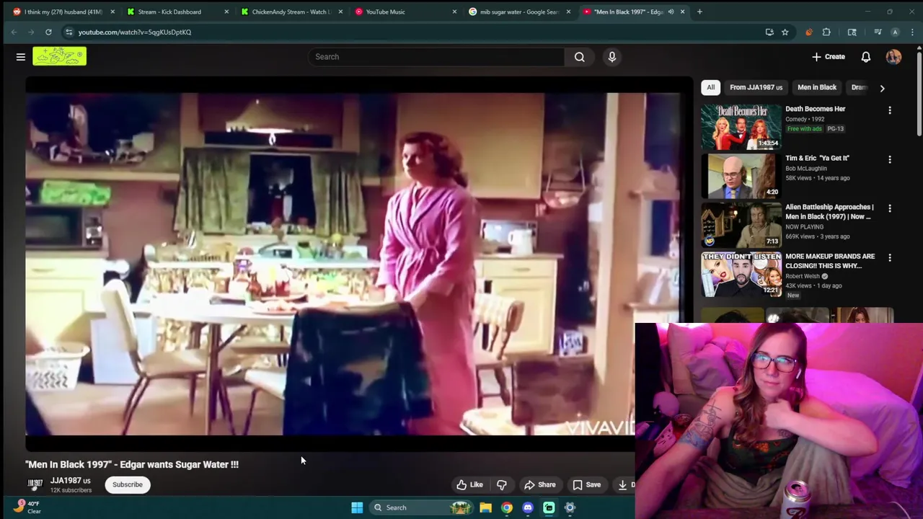This screenshot has height=519, width=923.
Task: Click the URL address bar
Action: [418, 32]
